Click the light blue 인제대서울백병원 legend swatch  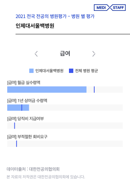31,71
